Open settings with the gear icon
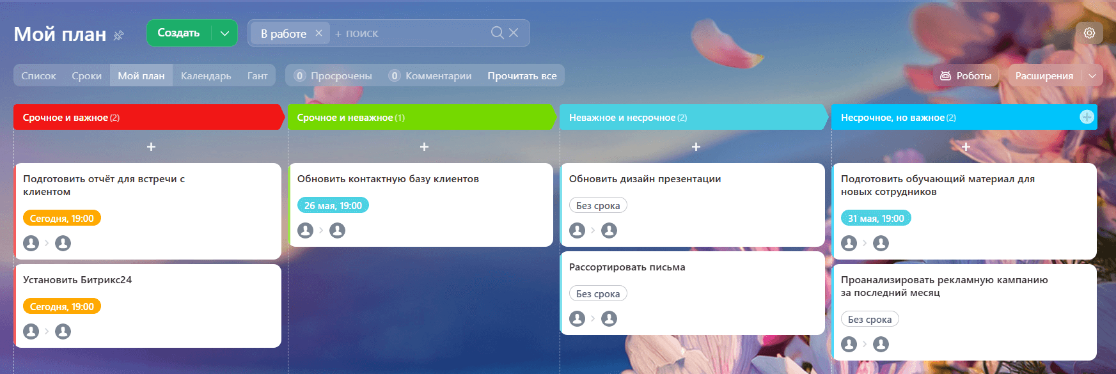The image size is (1116, 374). click(x=1089, y=33)
